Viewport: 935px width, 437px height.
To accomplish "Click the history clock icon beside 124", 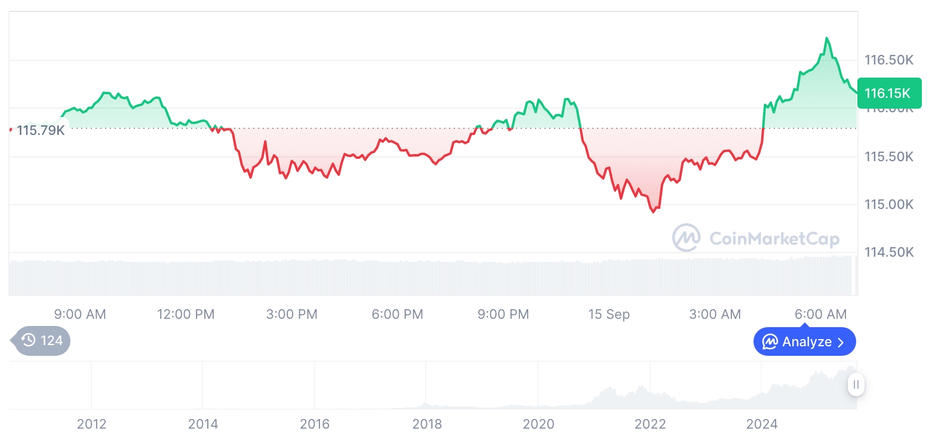I will coord(28,341).
